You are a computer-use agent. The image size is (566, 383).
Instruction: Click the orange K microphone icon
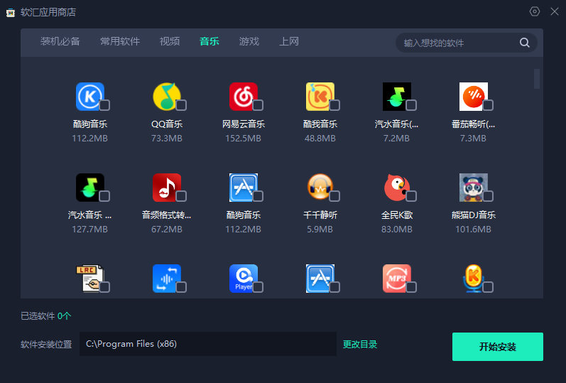click(473, 279)
